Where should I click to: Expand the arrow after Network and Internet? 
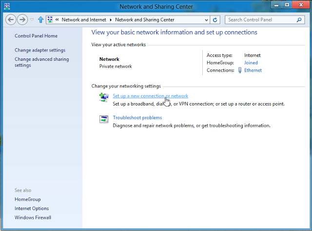(111, 19)
